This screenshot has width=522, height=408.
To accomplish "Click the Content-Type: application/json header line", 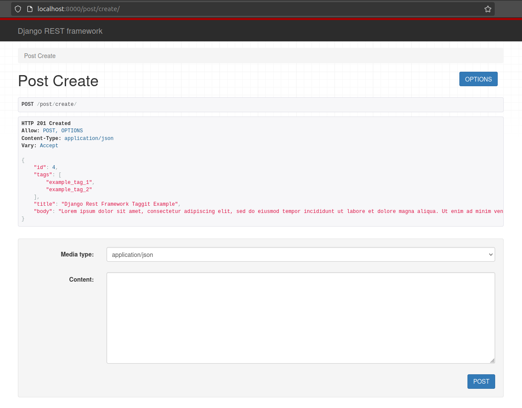I will (x=67, y=138).
